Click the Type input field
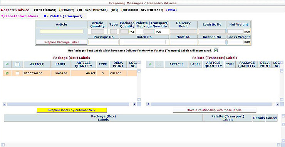Image resolution: width=285 pixels, height=147 pixels. [114, 31]
